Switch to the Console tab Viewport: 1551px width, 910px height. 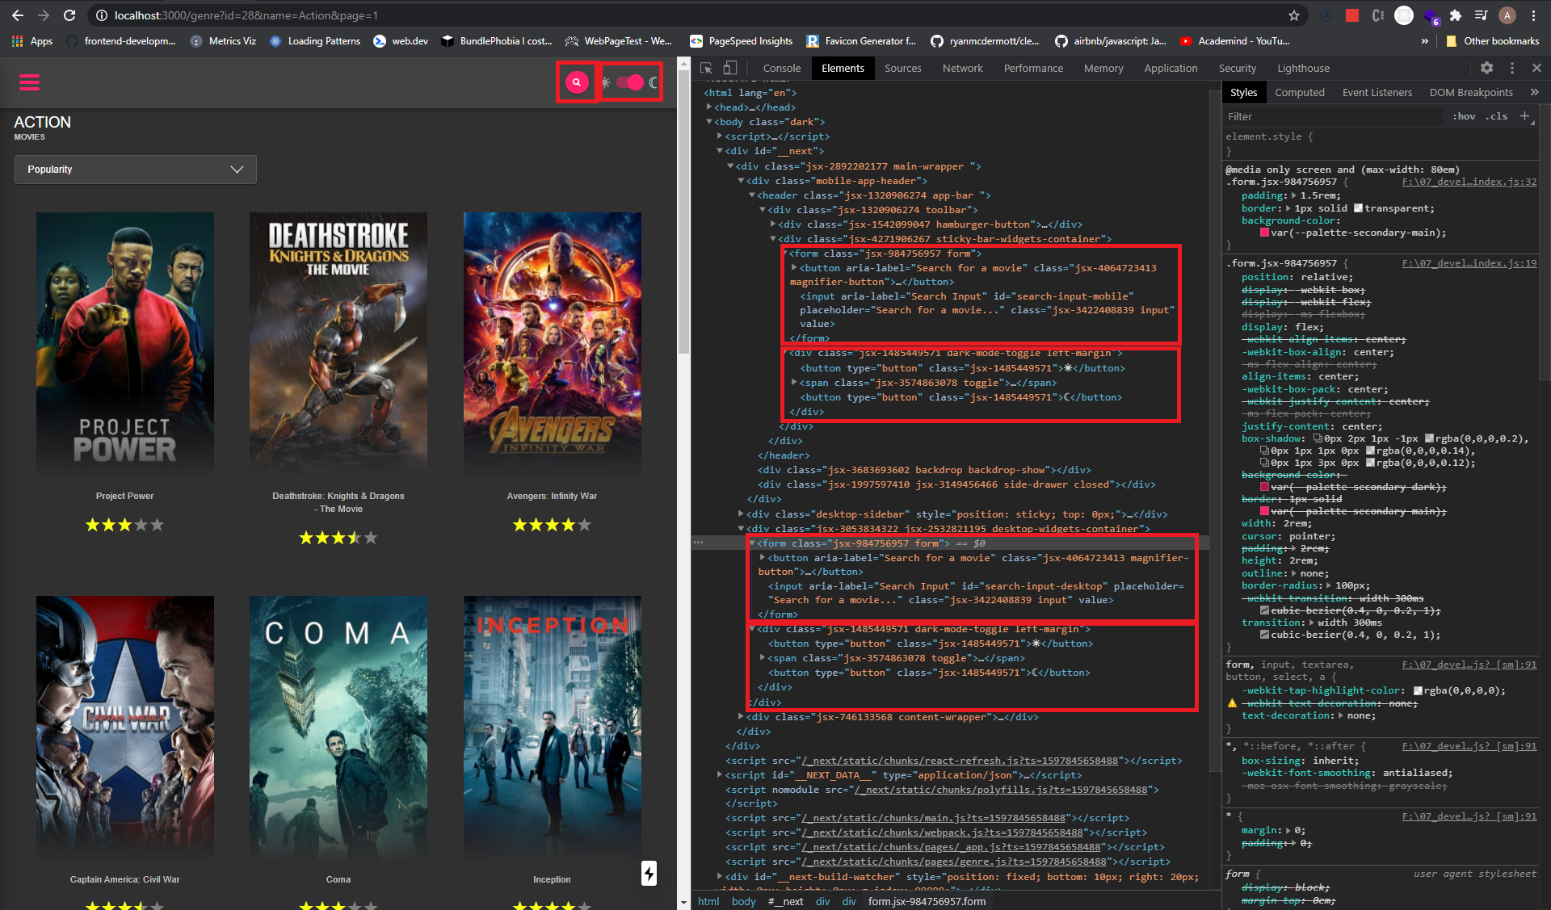[x=781, y=69]
